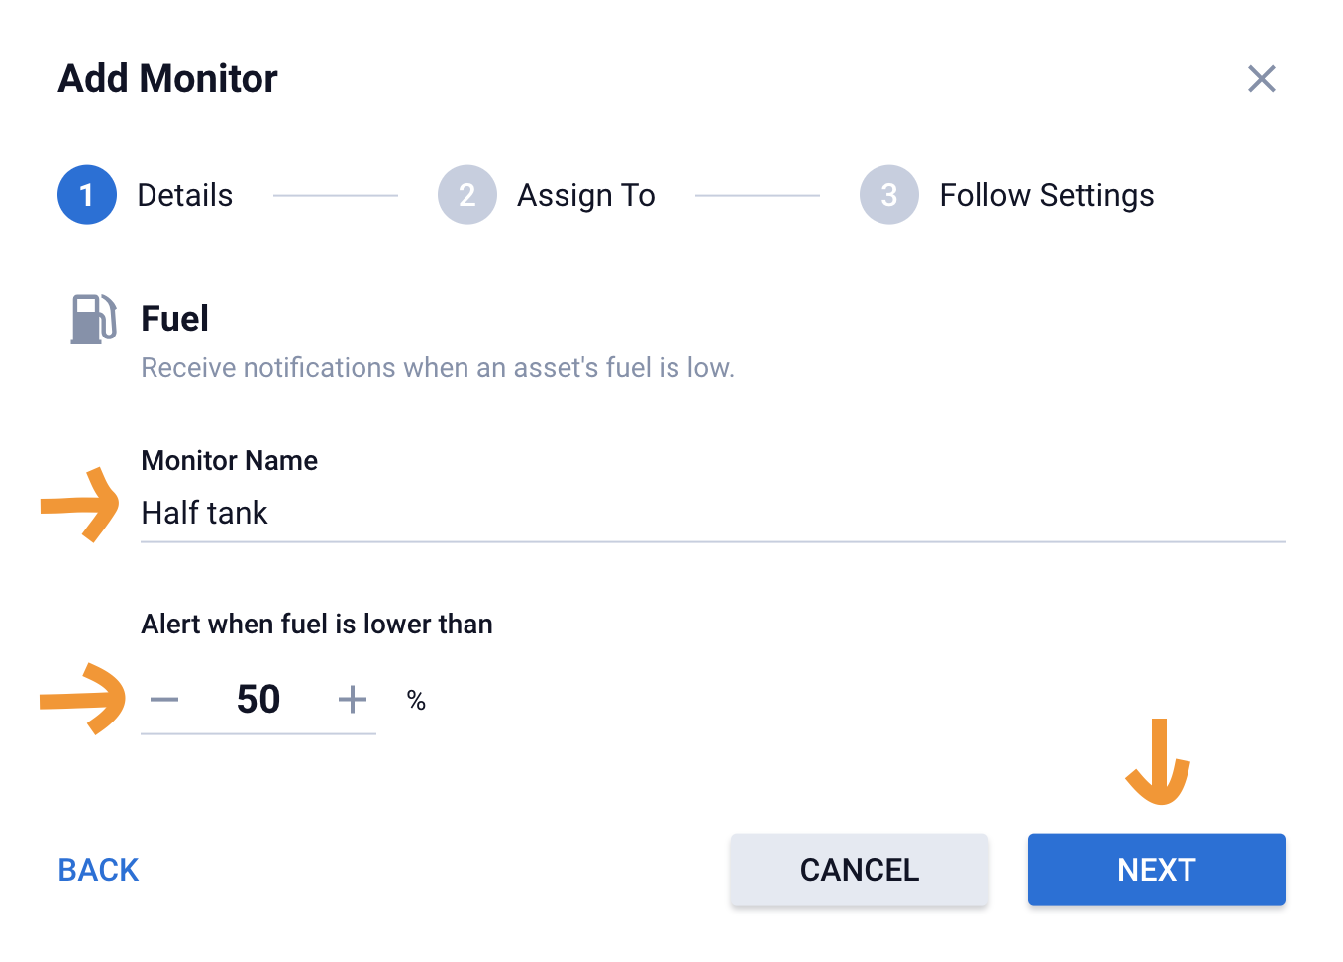Click the percent unit symbol
Screen dimensions: 1343x962
tap(416, 701)
